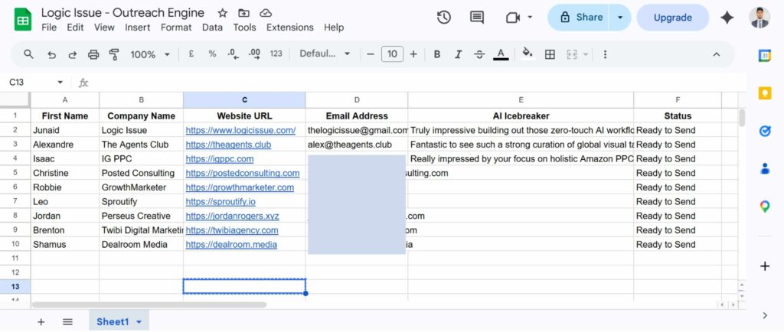Open the zoom 100% dropdown

(150, 54)
